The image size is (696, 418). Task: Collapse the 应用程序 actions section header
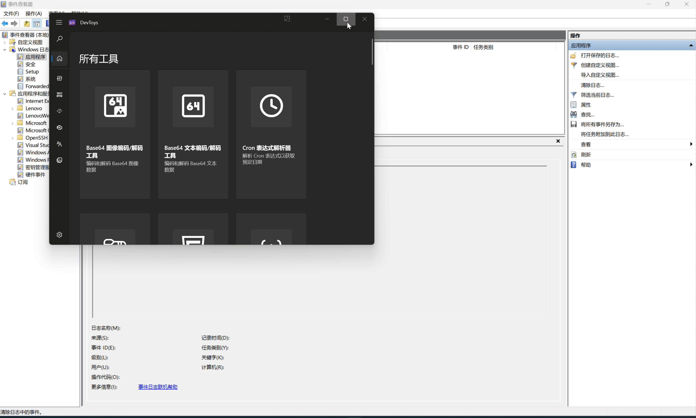(x=631, y=45)
